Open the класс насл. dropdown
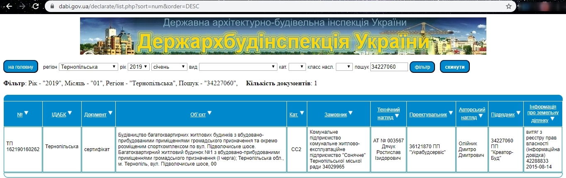 click(344, 67)
